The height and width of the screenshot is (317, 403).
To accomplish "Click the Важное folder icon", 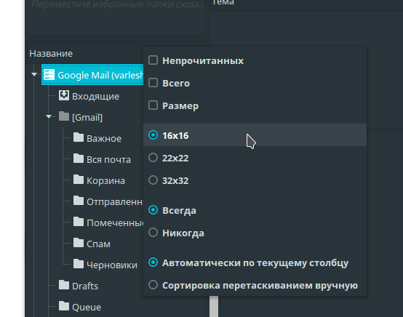I will coord(79,137).
